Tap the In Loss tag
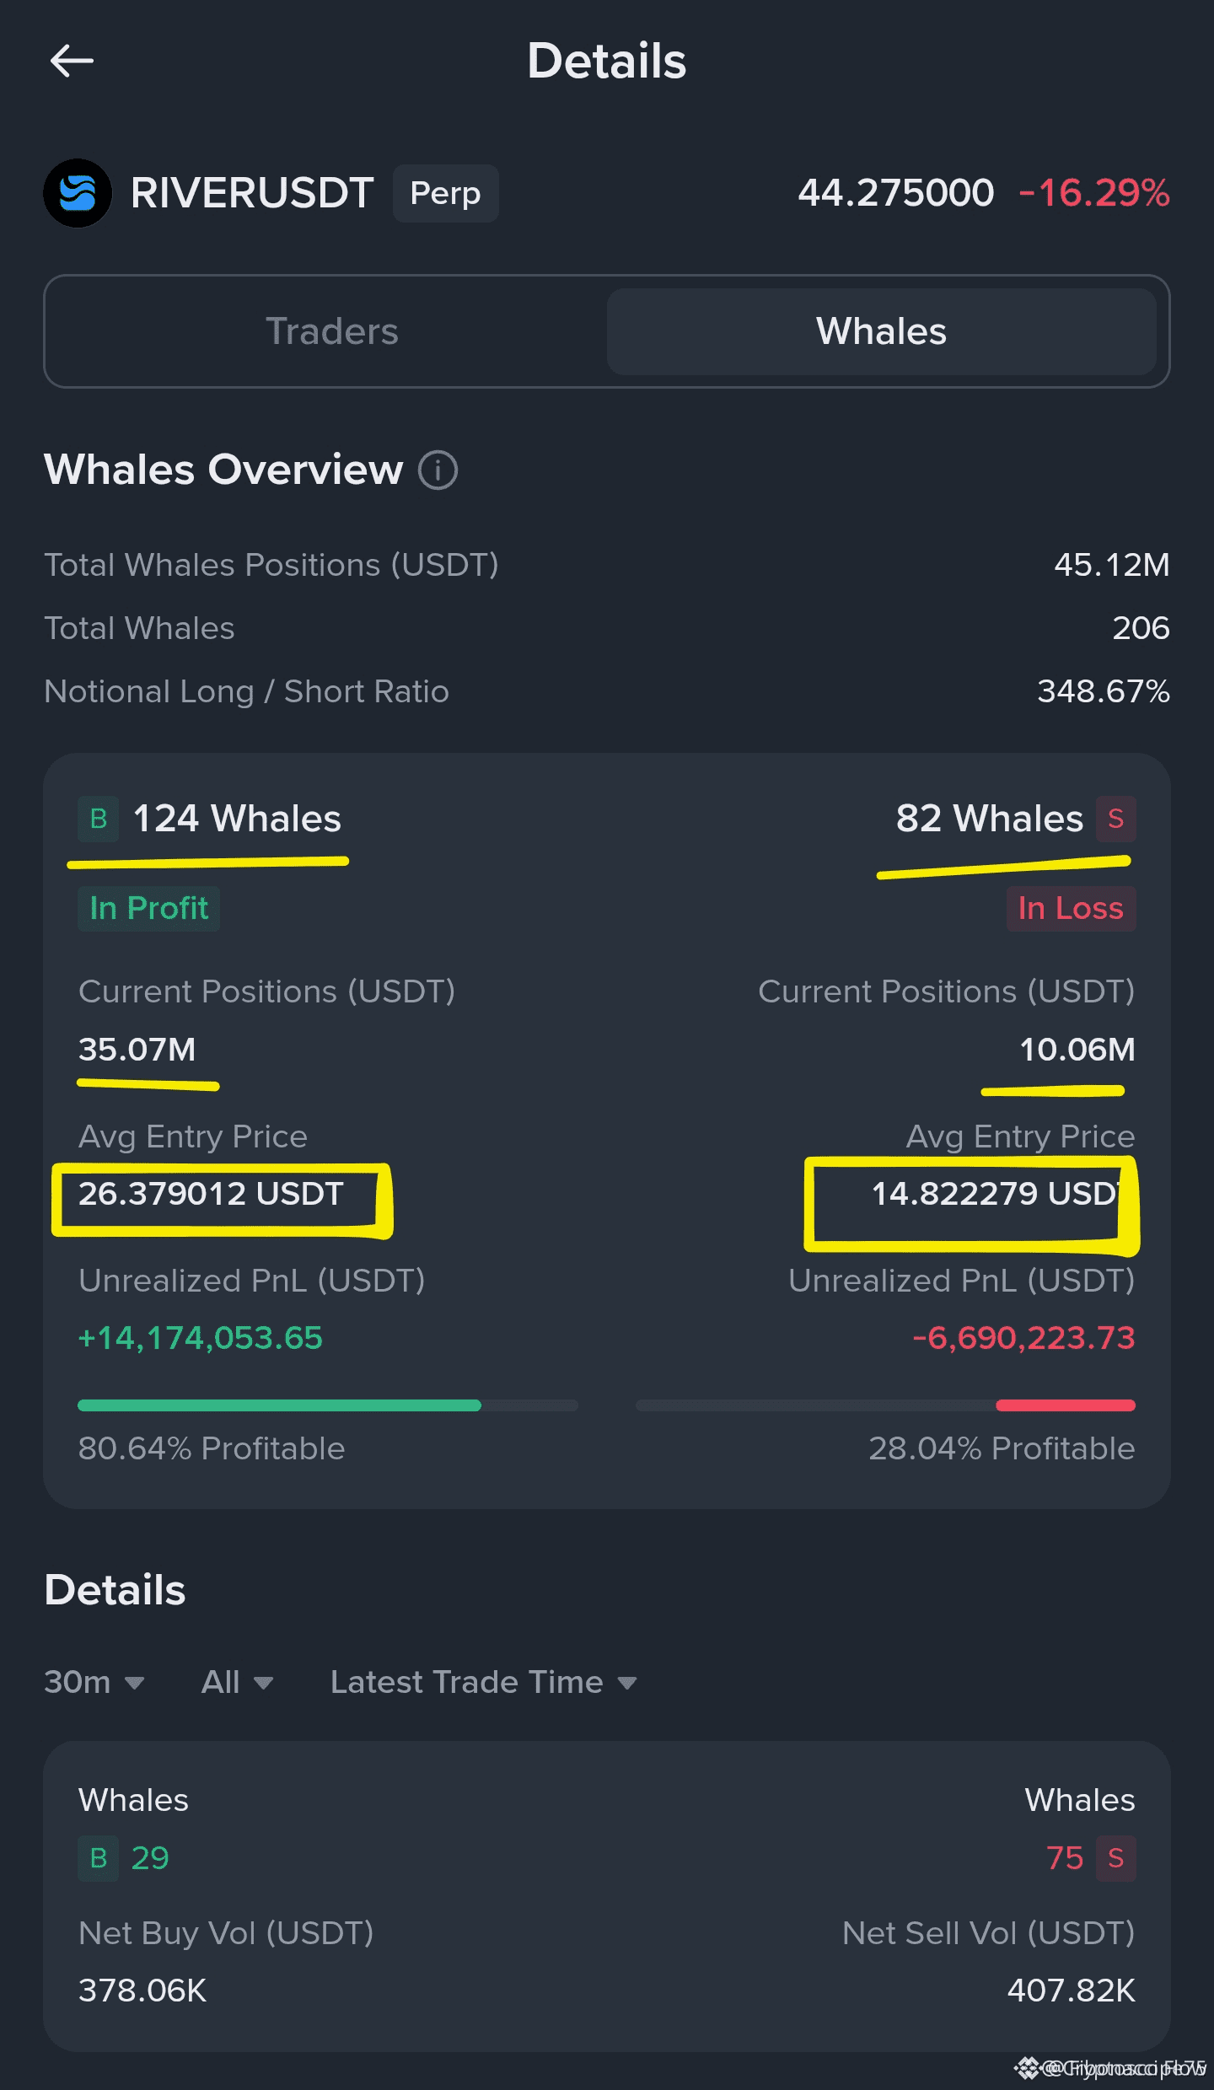This screenshot has width=1214, height=2090. [x=1071, y=908]
